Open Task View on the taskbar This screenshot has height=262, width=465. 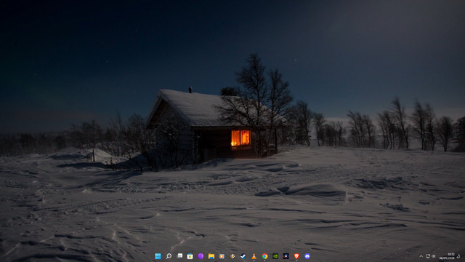pos(179,256)
